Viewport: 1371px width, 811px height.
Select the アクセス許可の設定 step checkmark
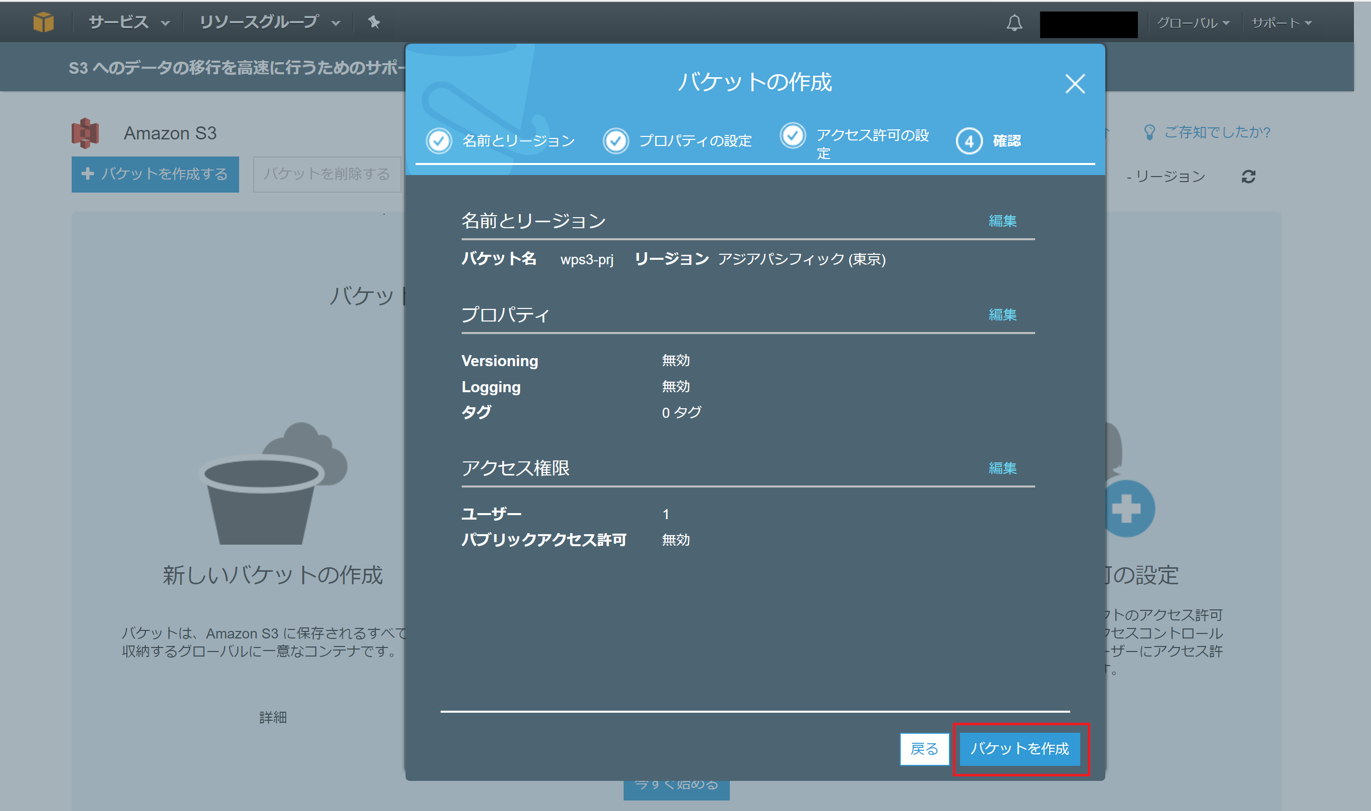793,135
